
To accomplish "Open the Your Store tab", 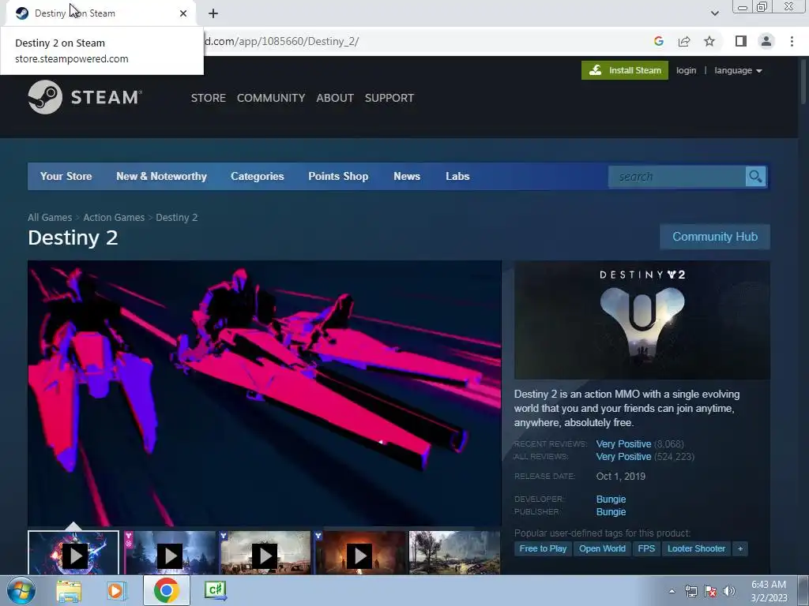I will click(66, 176).
